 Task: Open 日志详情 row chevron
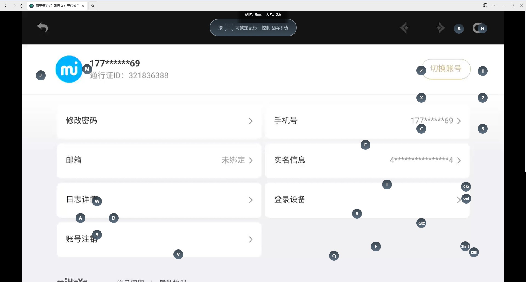click(251, 200)
